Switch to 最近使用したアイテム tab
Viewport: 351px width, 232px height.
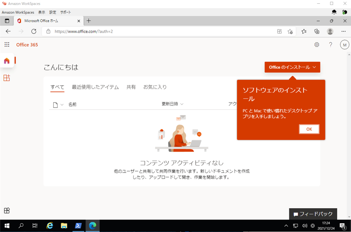coord(95,87)
